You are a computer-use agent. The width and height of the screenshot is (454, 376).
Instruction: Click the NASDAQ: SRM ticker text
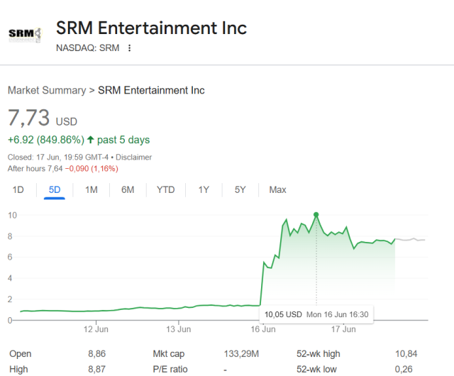point(88,48)
